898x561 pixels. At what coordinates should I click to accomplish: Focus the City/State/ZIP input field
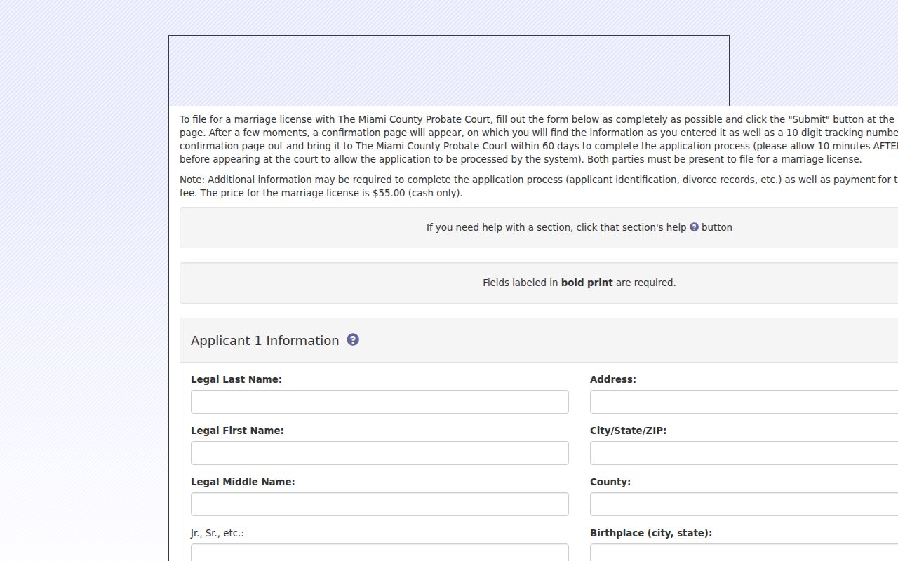click(744, 453)
